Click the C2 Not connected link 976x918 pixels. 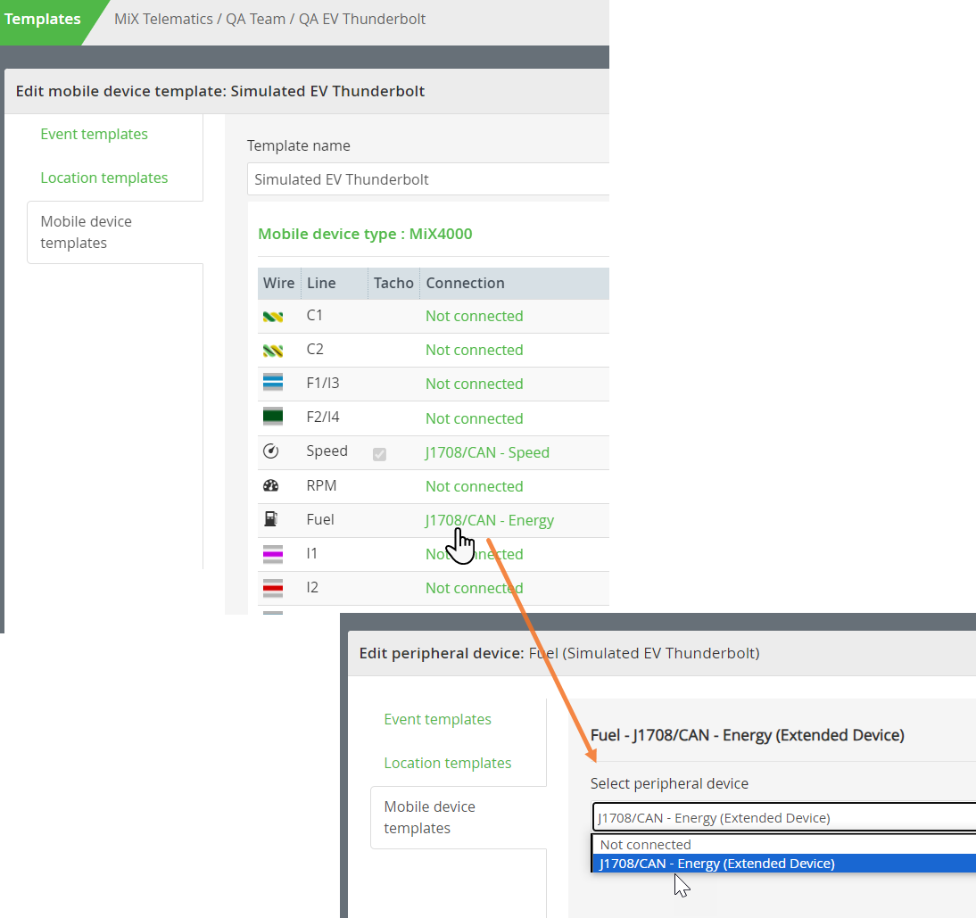tap(475, 350)
